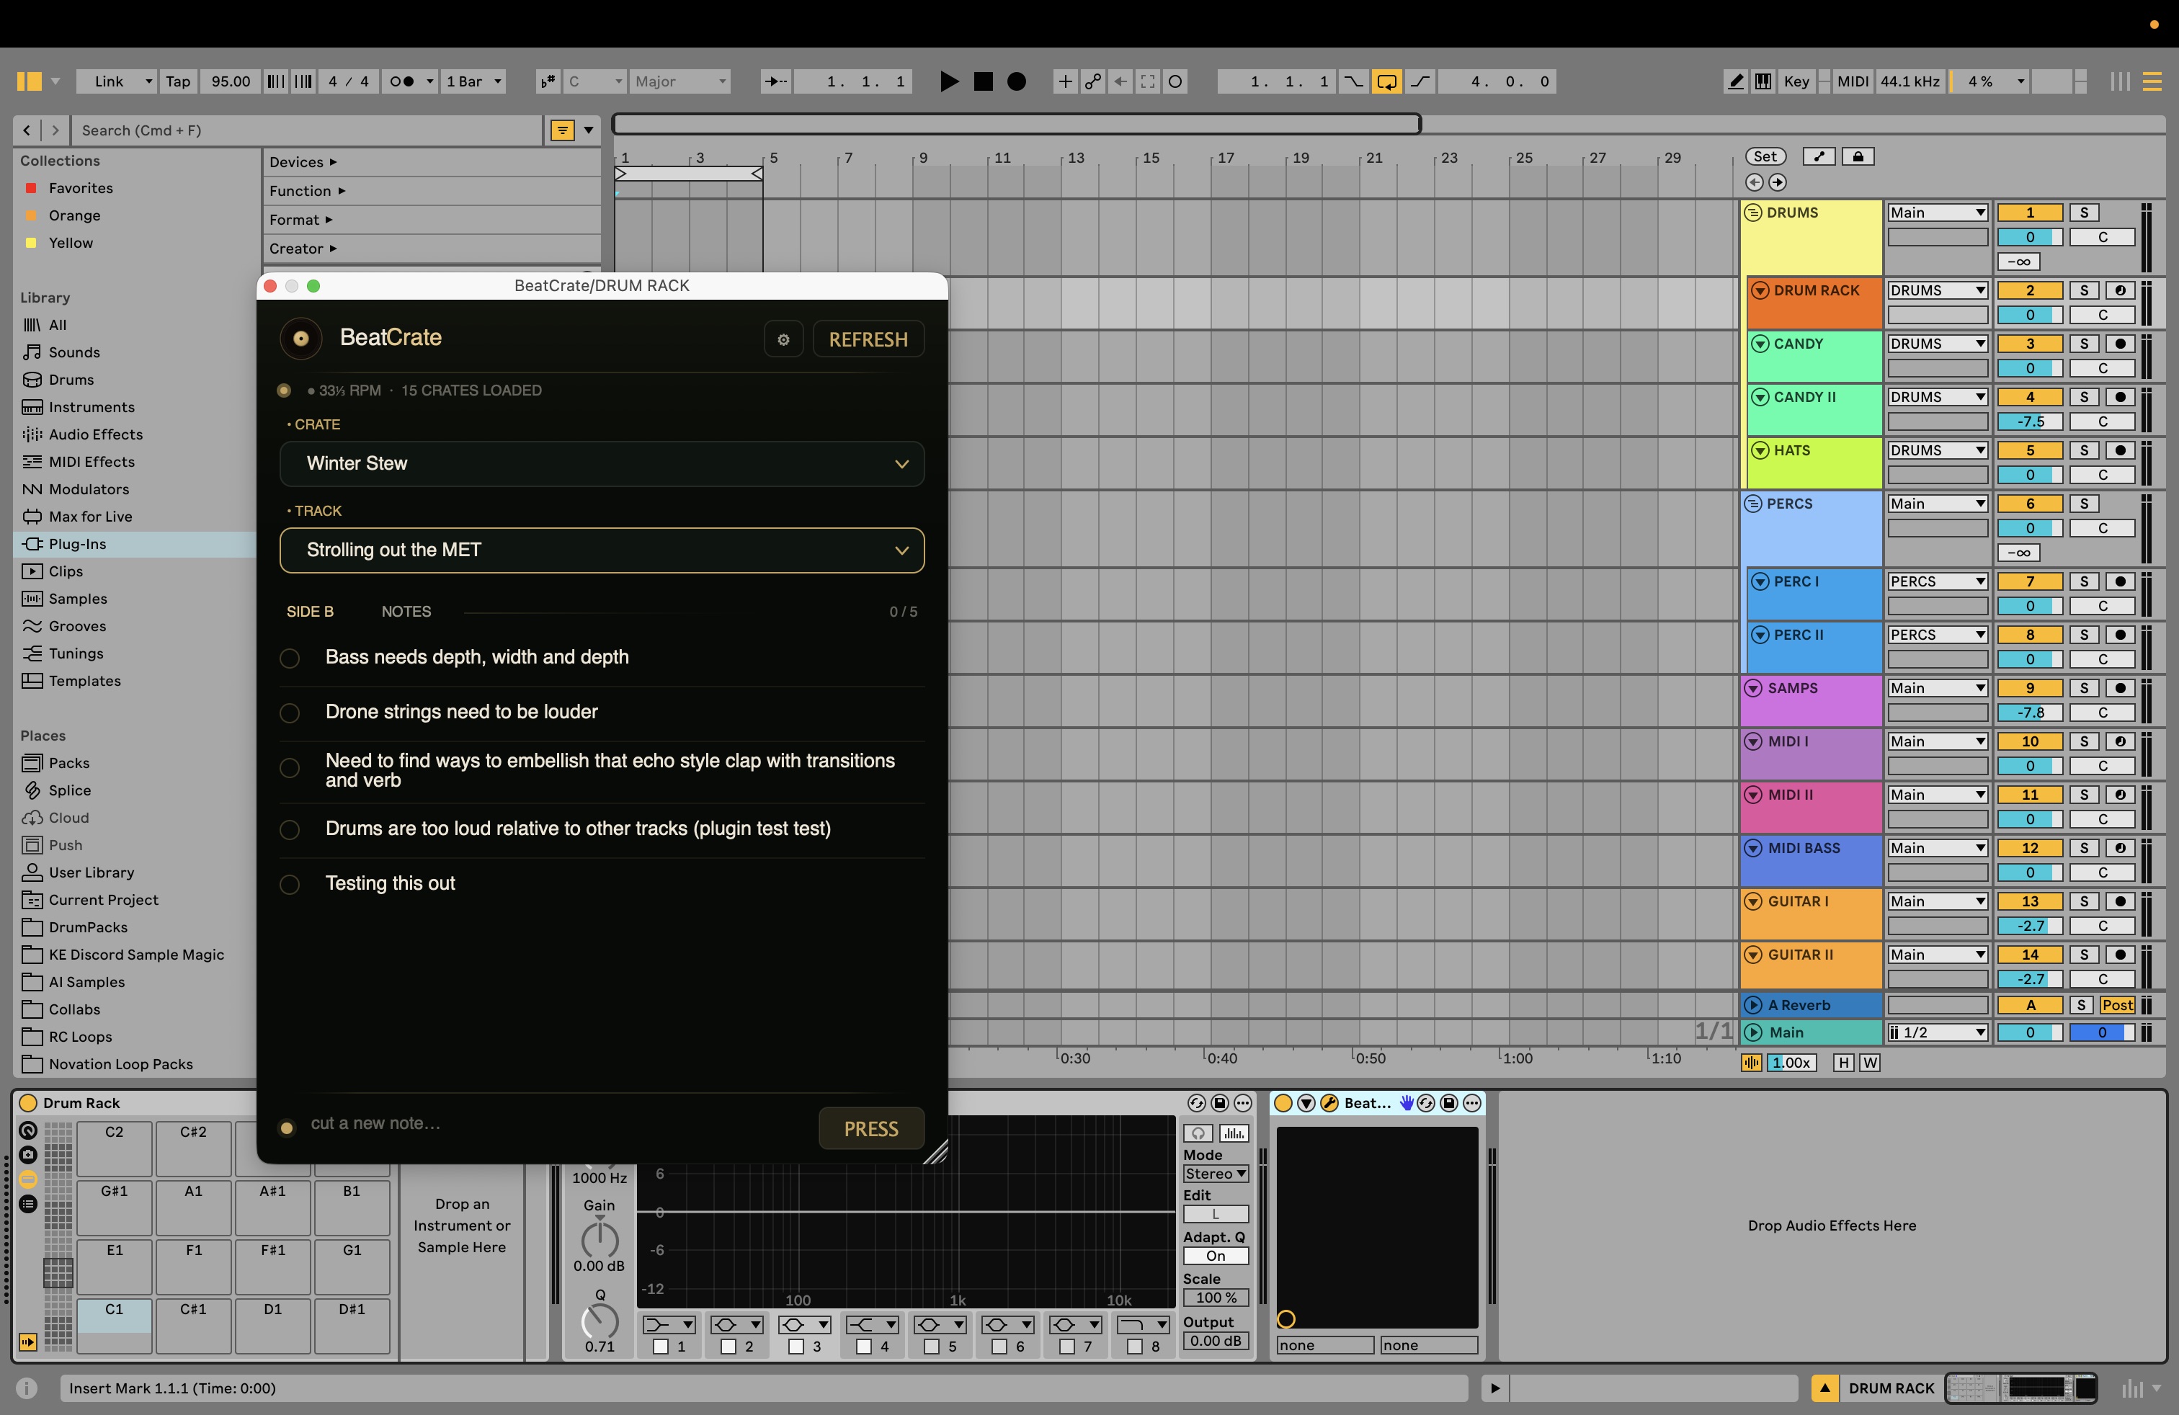The height and width of the screenshot is (1415, 2179).
Task: Change PERC I output routing PERCS dropdown
Action: [x=1938, y=581]
